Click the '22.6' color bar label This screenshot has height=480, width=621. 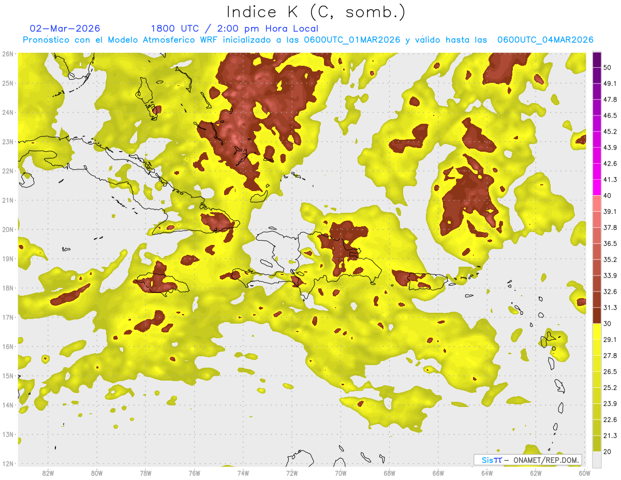point(610,420)
